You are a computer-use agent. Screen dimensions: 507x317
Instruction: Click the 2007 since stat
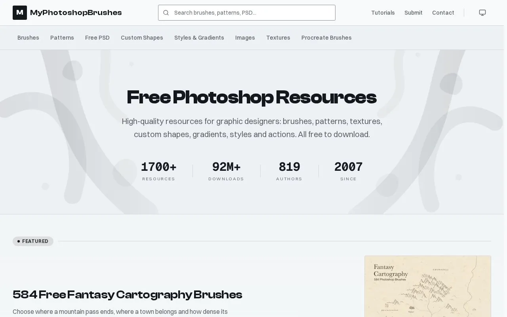[x=349, y=171]
